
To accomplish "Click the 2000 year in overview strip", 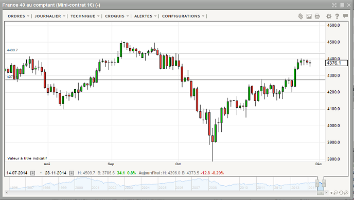I will click(x=79, y=188).
